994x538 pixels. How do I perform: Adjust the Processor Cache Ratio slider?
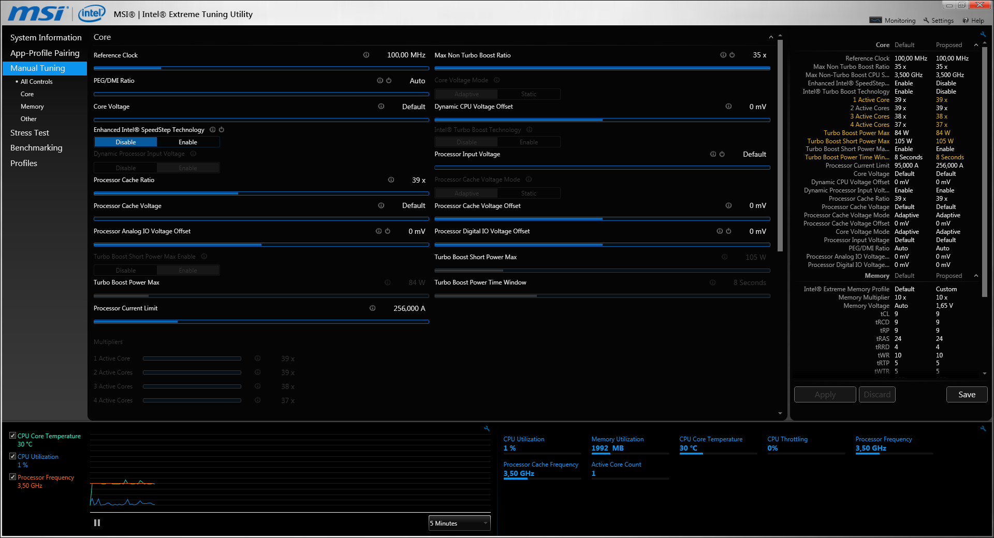pos(261,193)
